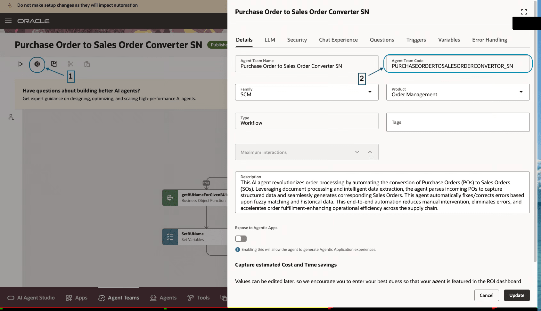541x311 pixels.
Task: Edit the Description text area
Action: 382,192
